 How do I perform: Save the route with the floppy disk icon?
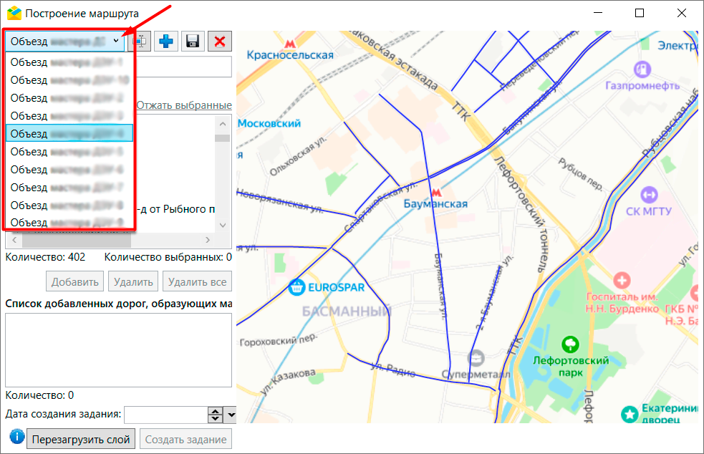(192, 42)
